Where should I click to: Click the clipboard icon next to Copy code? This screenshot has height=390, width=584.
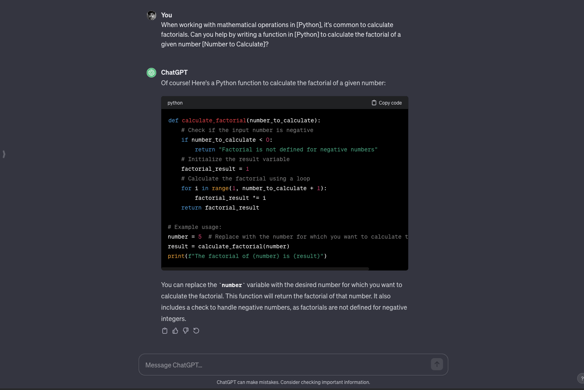coord(373,103)
